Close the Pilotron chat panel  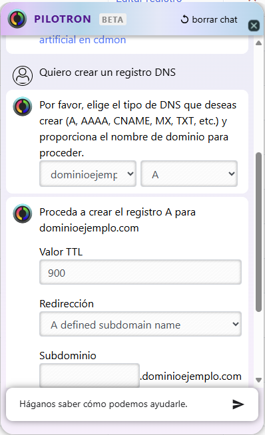[x=254, y=26]
